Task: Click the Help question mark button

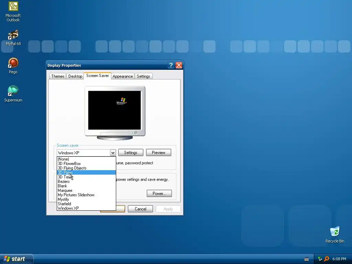Action: pos(171,65)
